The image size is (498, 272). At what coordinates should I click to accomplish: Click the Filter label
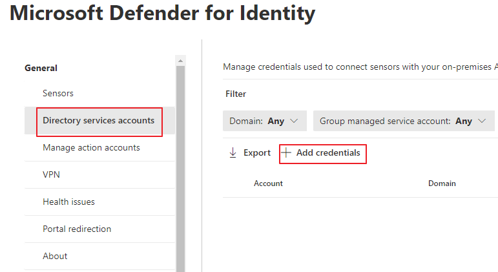click(x=236, y=94)
